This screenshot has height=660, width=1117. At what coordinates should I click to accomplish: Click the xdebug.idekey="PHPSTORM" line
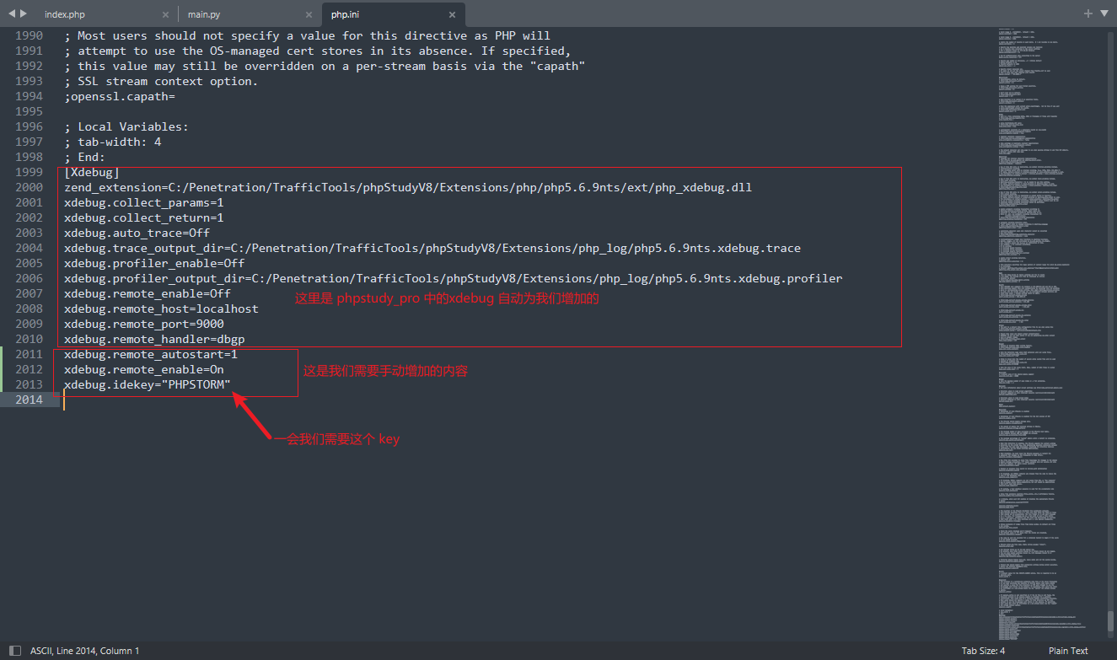click(148, 385)
